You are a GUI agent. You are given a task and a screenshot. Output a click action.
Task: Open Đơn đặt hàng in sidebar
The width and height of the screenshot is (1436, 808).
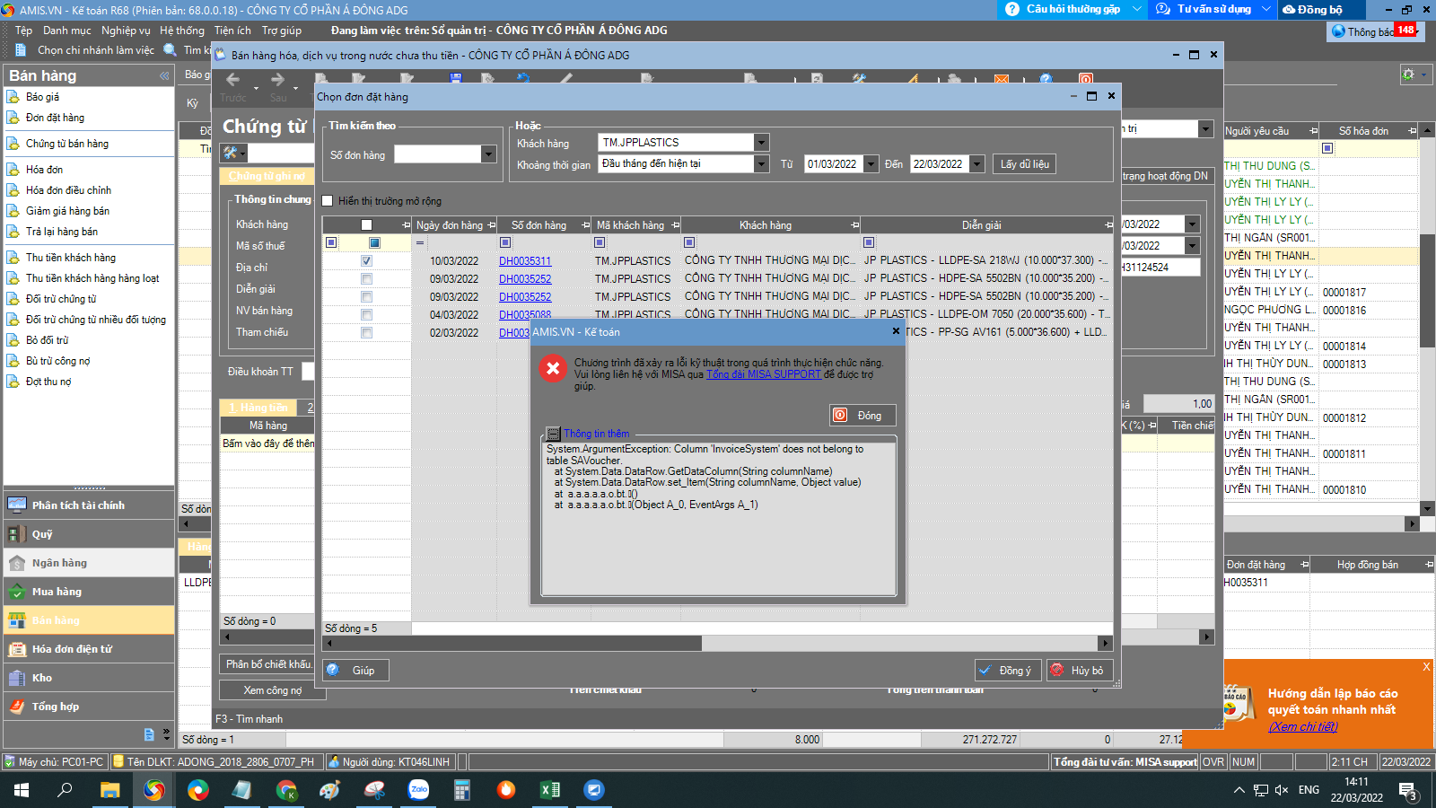coord(55,118)
